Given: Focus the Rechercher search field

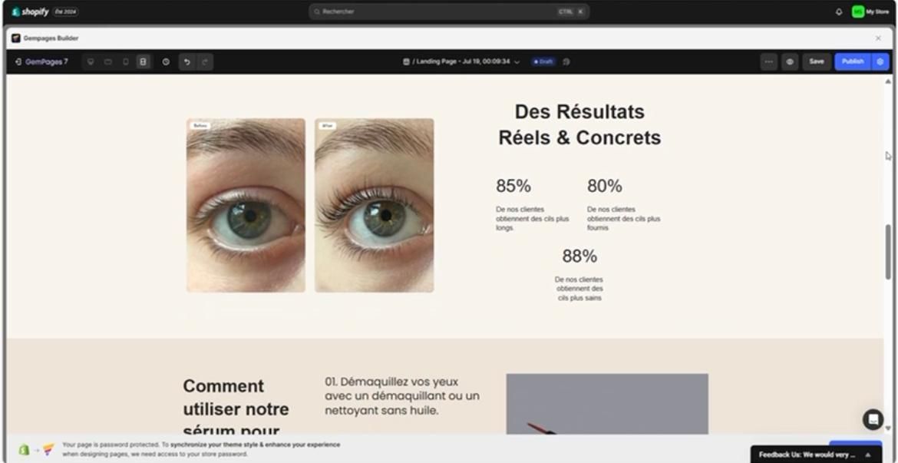Looking at the screenshot, I should click(449, 12).
